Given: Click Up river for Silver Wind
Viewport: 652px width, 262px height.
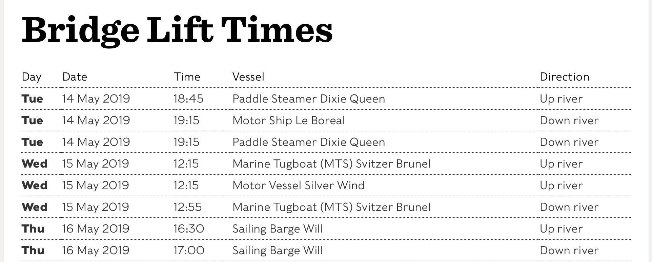Looking at the screenshot, I should [561, 185].
